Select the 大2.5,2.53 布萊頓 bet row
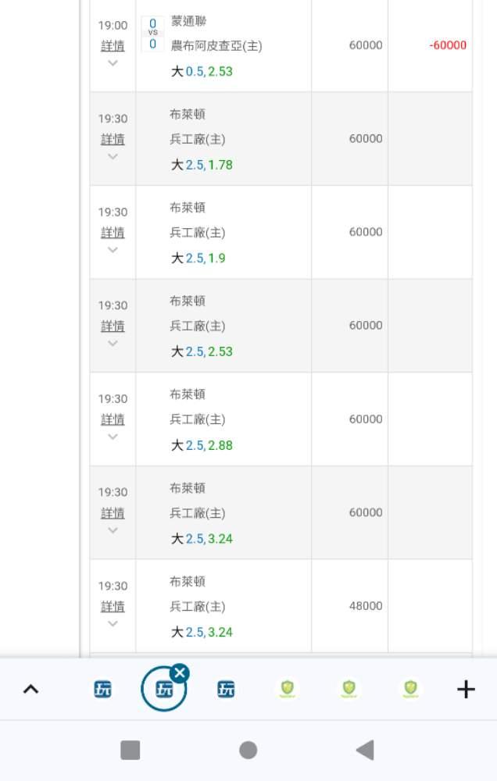Image resolution: width=497 pixels, height=781 pixels. click(281, 326)
